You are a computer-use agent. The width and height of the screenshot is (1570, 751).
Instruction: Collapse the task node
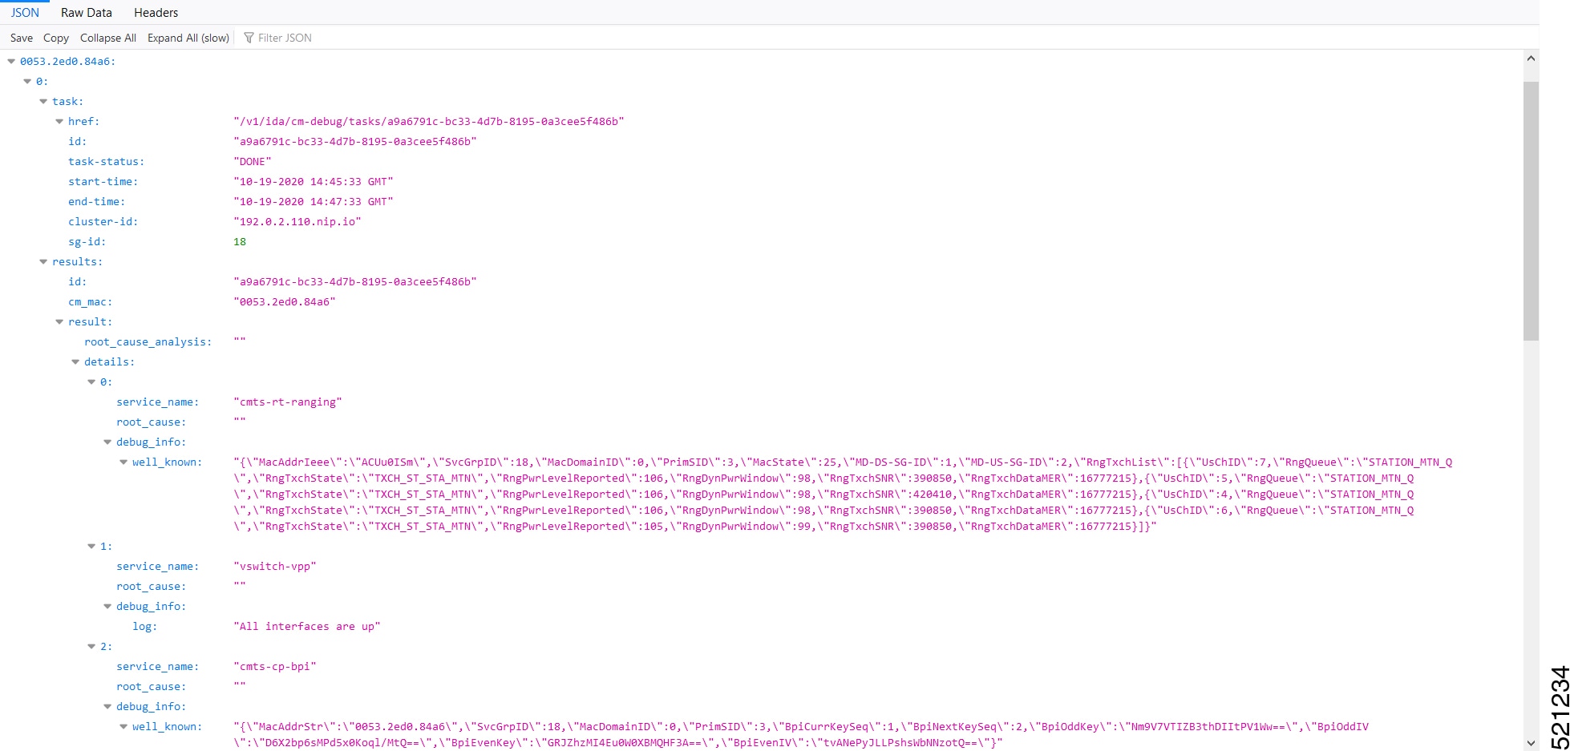43,101
